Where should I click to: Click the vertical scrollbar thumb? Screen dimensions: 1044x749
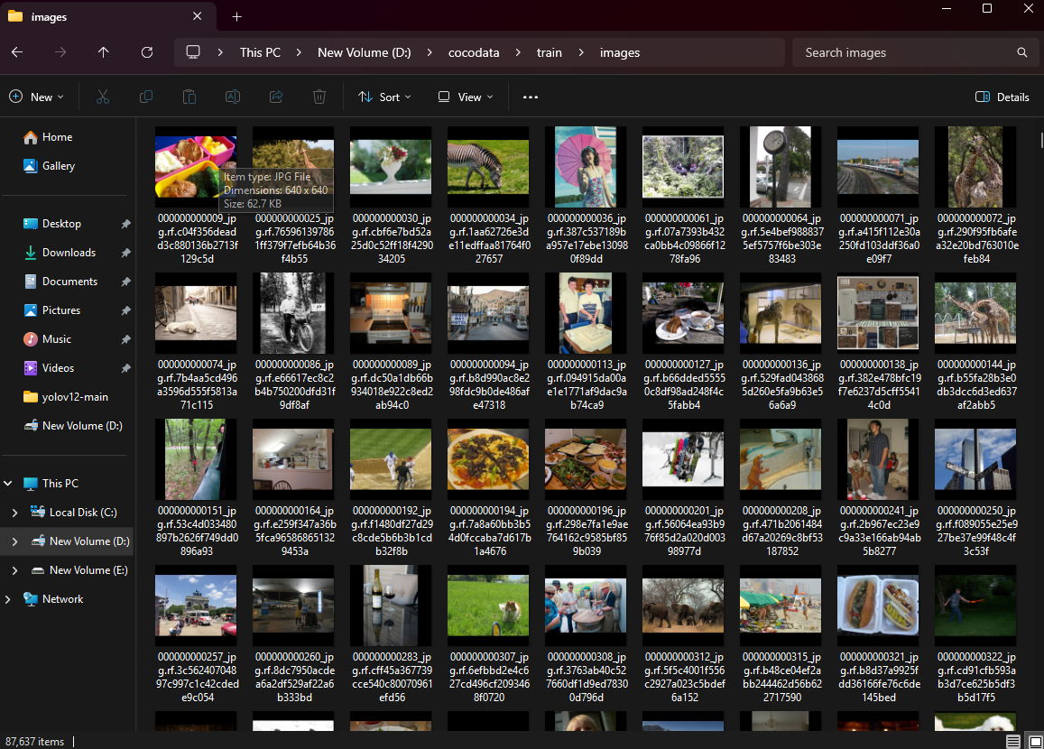[x=1040, y=140]
